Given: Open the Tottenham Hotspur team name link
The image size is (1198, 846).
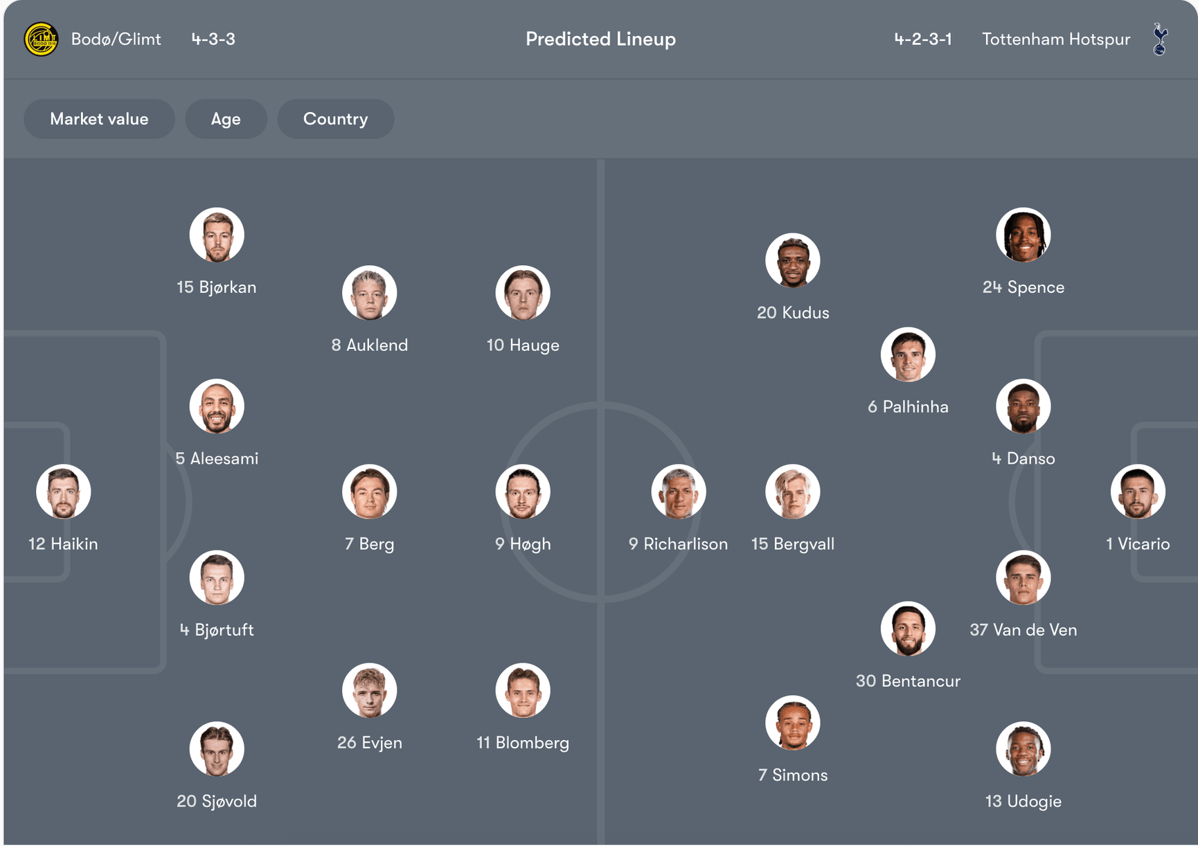Looking at the screenshot, I should [x=1055, y=39].
